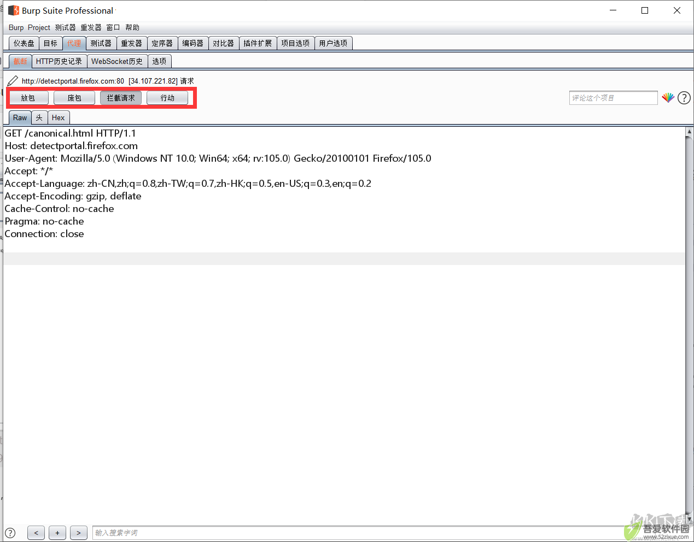Click the 评论这个项目 comment input field
This screenshot has height=542, width=694.
pos(613,98)
